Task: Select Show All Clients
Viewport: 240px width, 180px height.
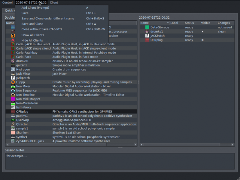Action: [62, 35]
